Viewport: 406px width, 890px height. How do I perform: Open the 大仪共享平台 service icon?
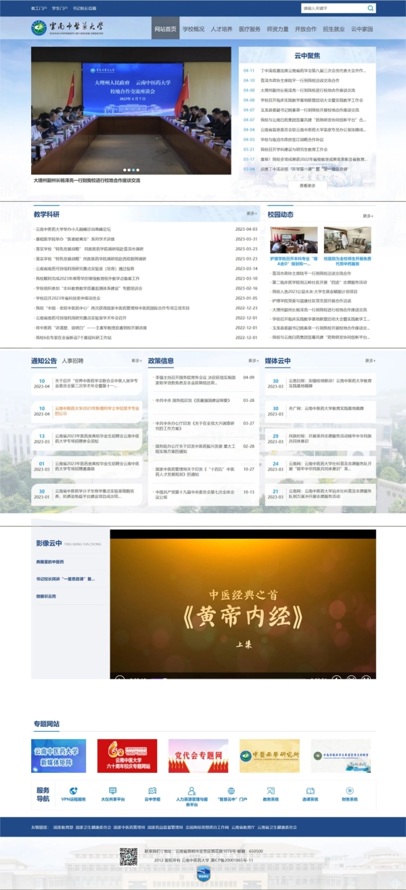pyautogui.click(x=113, y=791)
